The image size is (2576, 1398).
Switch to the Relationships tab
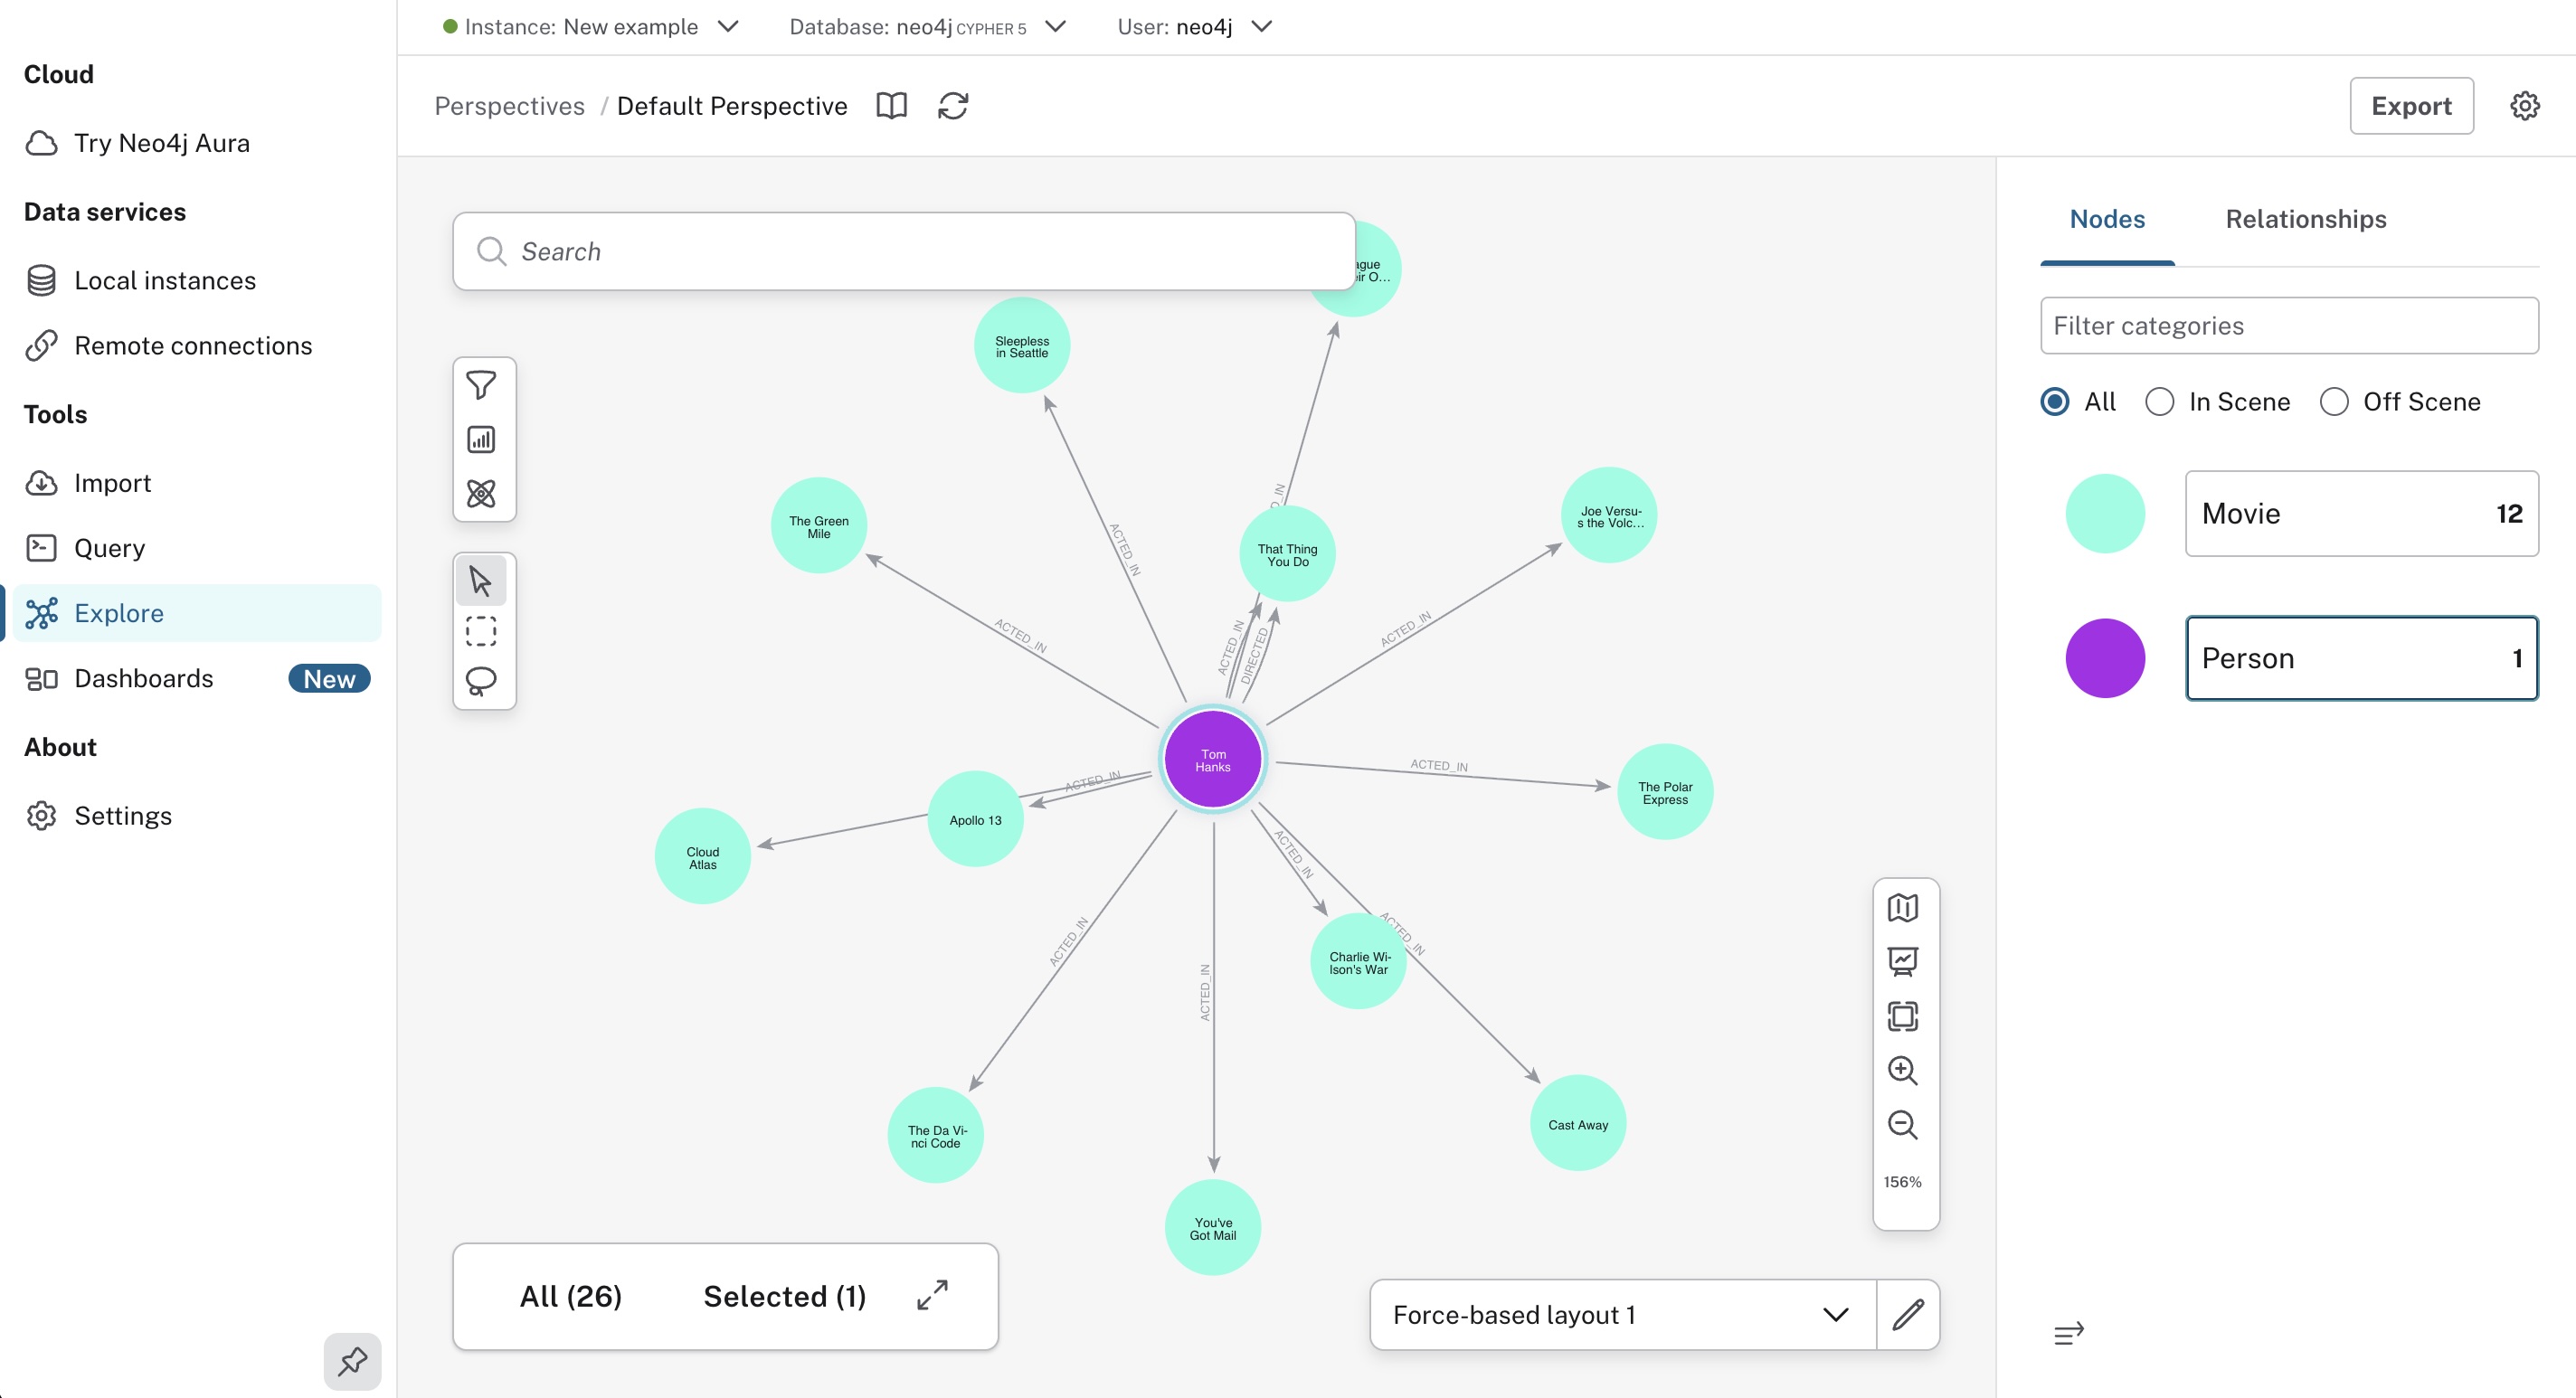(x=2305, y=219)
